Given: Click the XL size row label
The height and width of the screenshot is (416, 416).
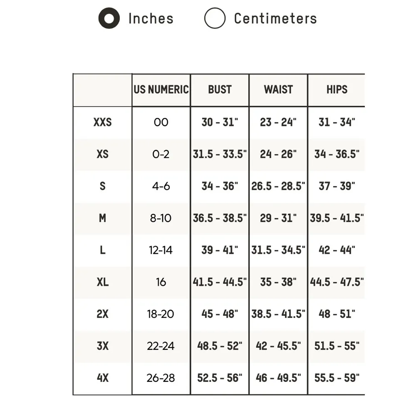Looking at the screenshot, I should click(x=102, y=282).
